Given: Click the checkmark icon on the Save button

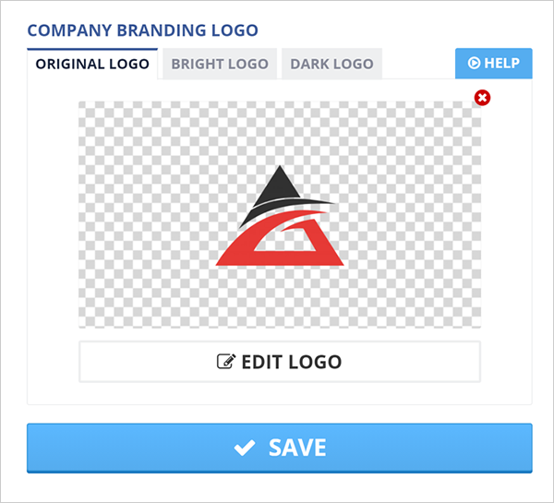Looking at the screenshot, I should [x=245, y=448].
